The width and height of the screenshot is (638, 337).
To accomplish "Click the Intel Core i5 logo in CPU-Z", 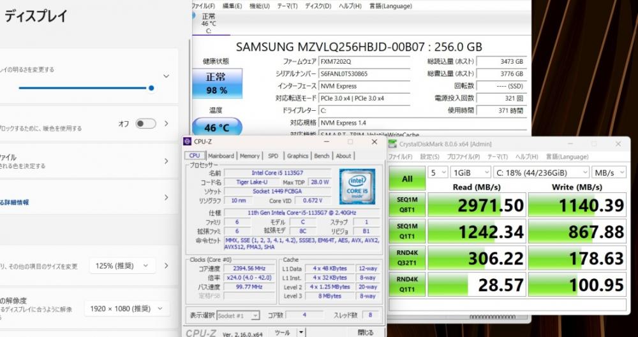I will (x=357, y=186).
